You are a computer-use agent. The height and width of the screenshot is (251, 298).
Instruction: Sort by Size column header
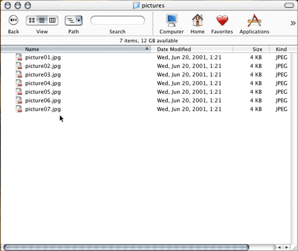[x=251, y=49]
